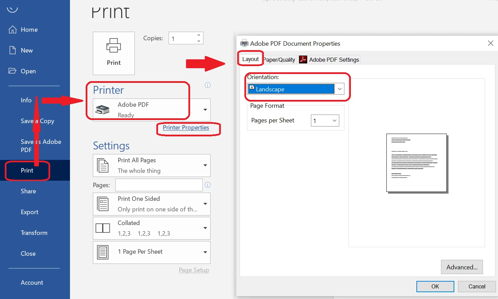Image resolution: width=498 pixels, height=299 pixels.
Task: Click the Copies input field
Action: click(182, 38)
